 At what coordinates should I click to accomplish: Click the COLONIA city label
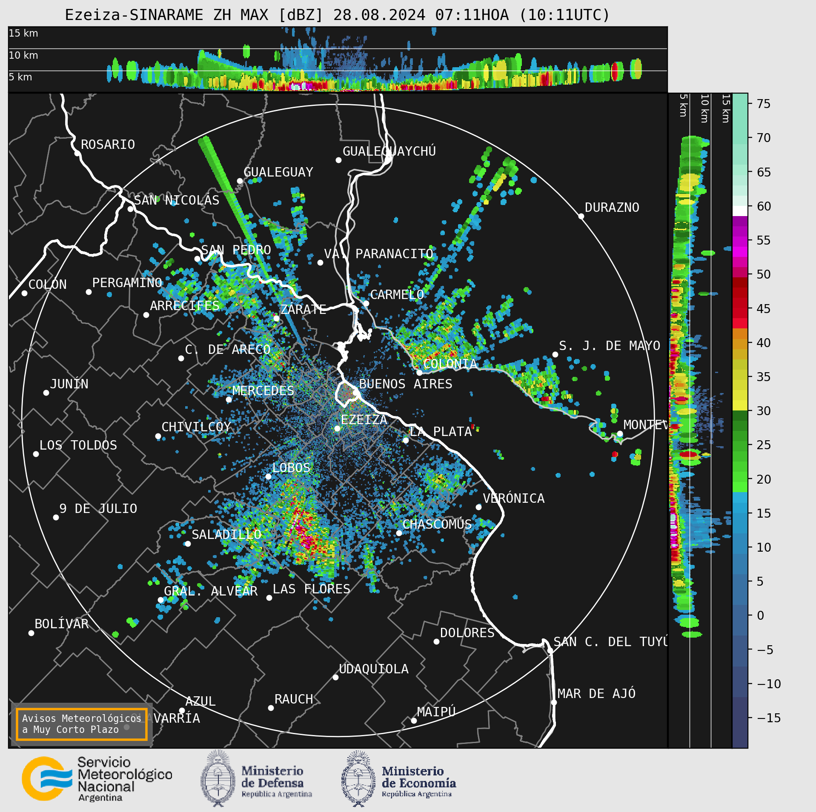coord(450,364)
